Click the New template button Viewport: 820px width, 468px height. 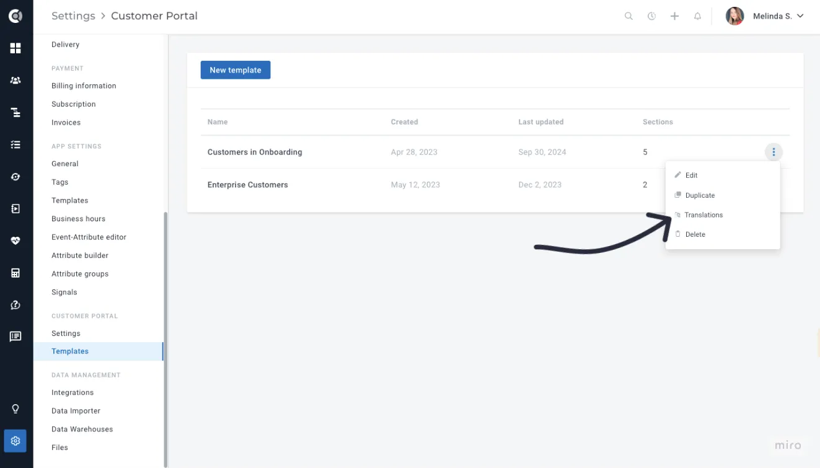236,70
